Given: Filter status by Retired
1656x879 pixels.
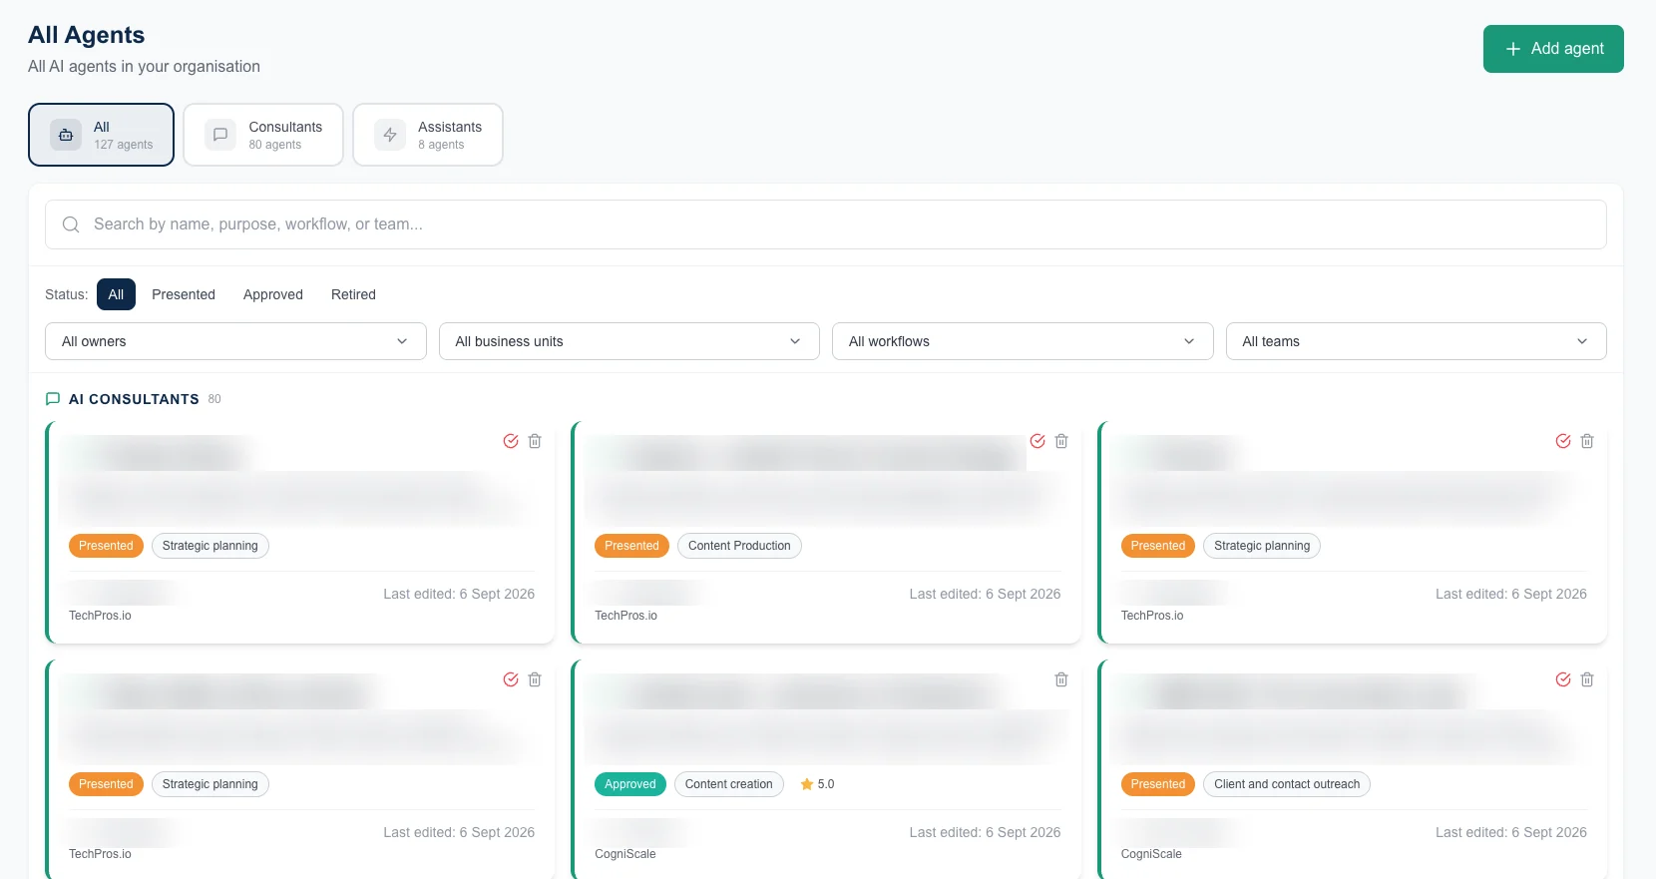Looking at the screenshot, I should 353,294.
